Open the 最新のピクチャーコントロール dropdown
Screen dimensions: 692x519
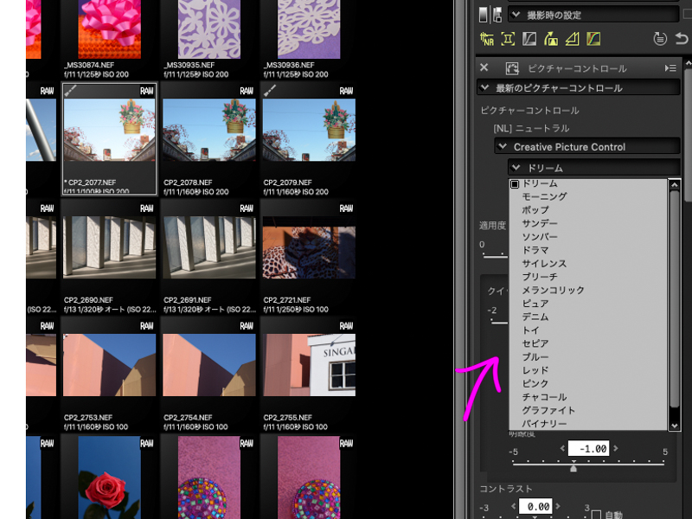(578, 88)
